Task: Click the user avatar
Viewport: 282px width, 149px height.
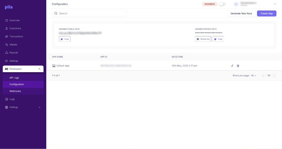Action: (236, 4)
